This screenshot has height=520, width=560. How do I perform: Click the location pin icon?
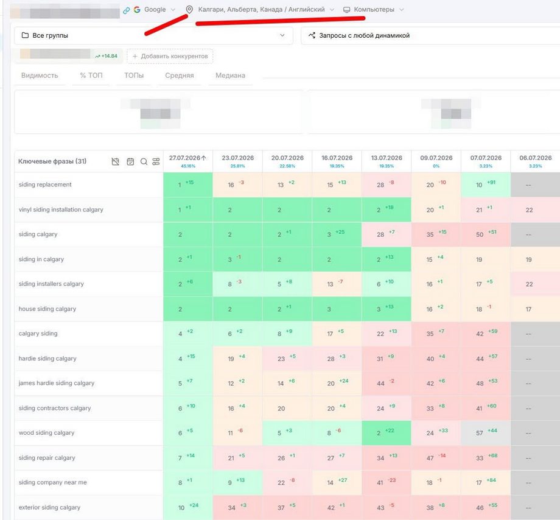pyautogui.click(x=189, y=10)
